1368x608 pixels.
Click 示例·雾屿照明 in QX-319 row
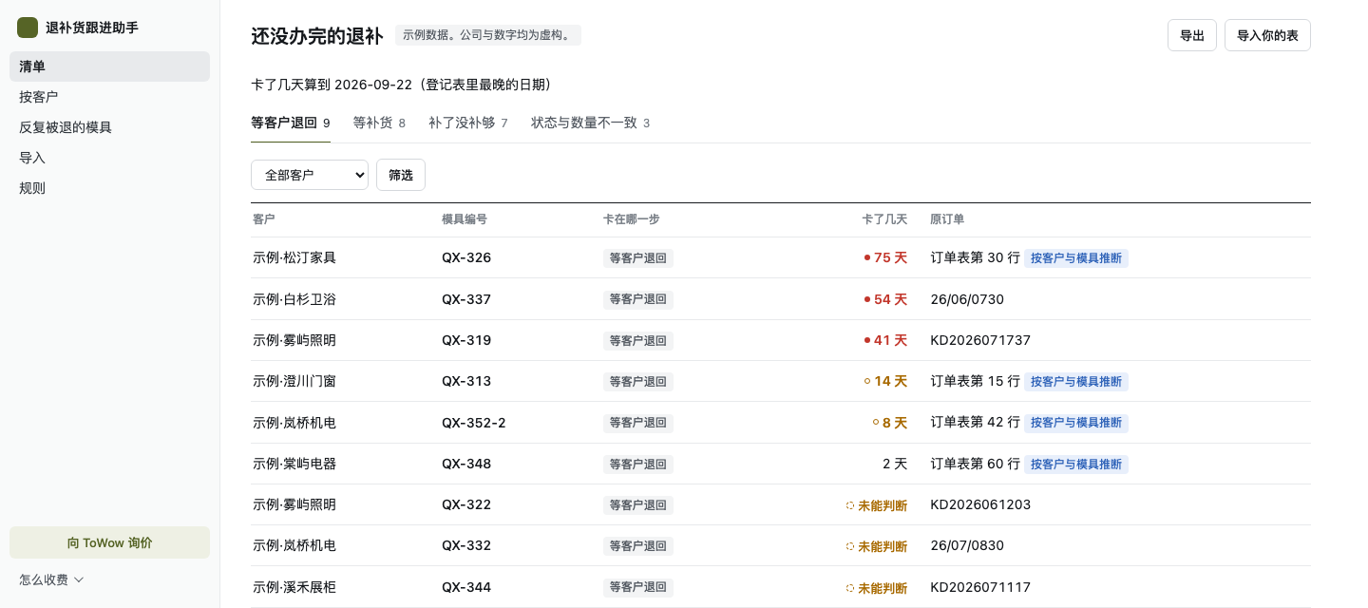tap(294, 340)
